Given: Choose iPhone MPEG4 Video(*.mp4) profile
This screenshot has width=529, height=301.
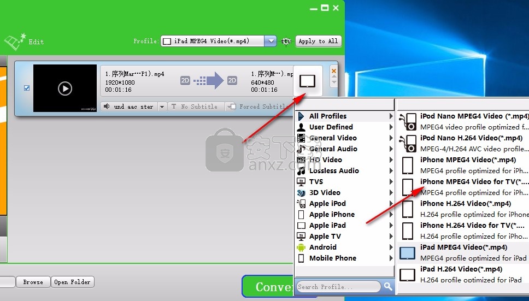Looking at the screenshot, I should [x=463, y=165].
